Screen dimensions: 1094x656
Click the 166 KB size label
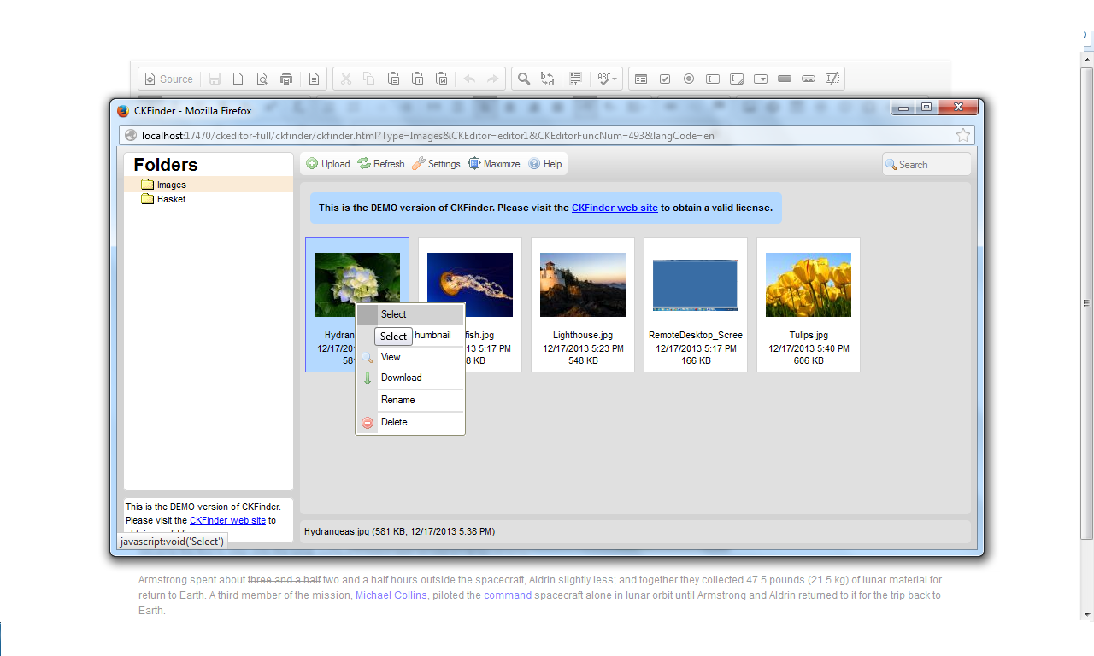click(696, 361)
